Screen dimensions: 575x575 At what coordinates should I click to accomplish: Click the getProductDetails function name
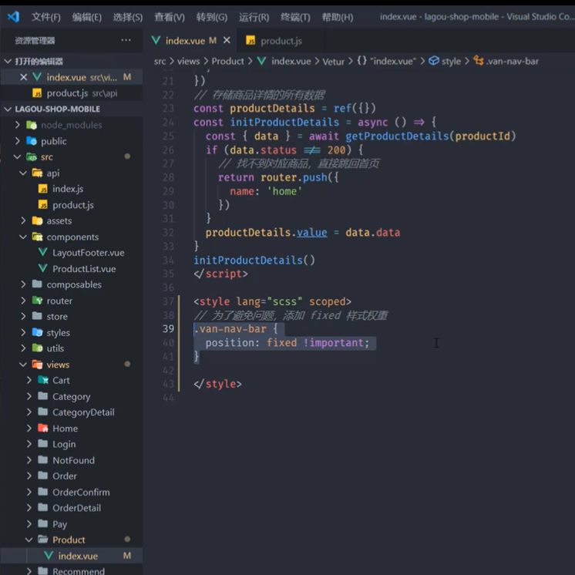pyautogui.click(x=397, y=136)
